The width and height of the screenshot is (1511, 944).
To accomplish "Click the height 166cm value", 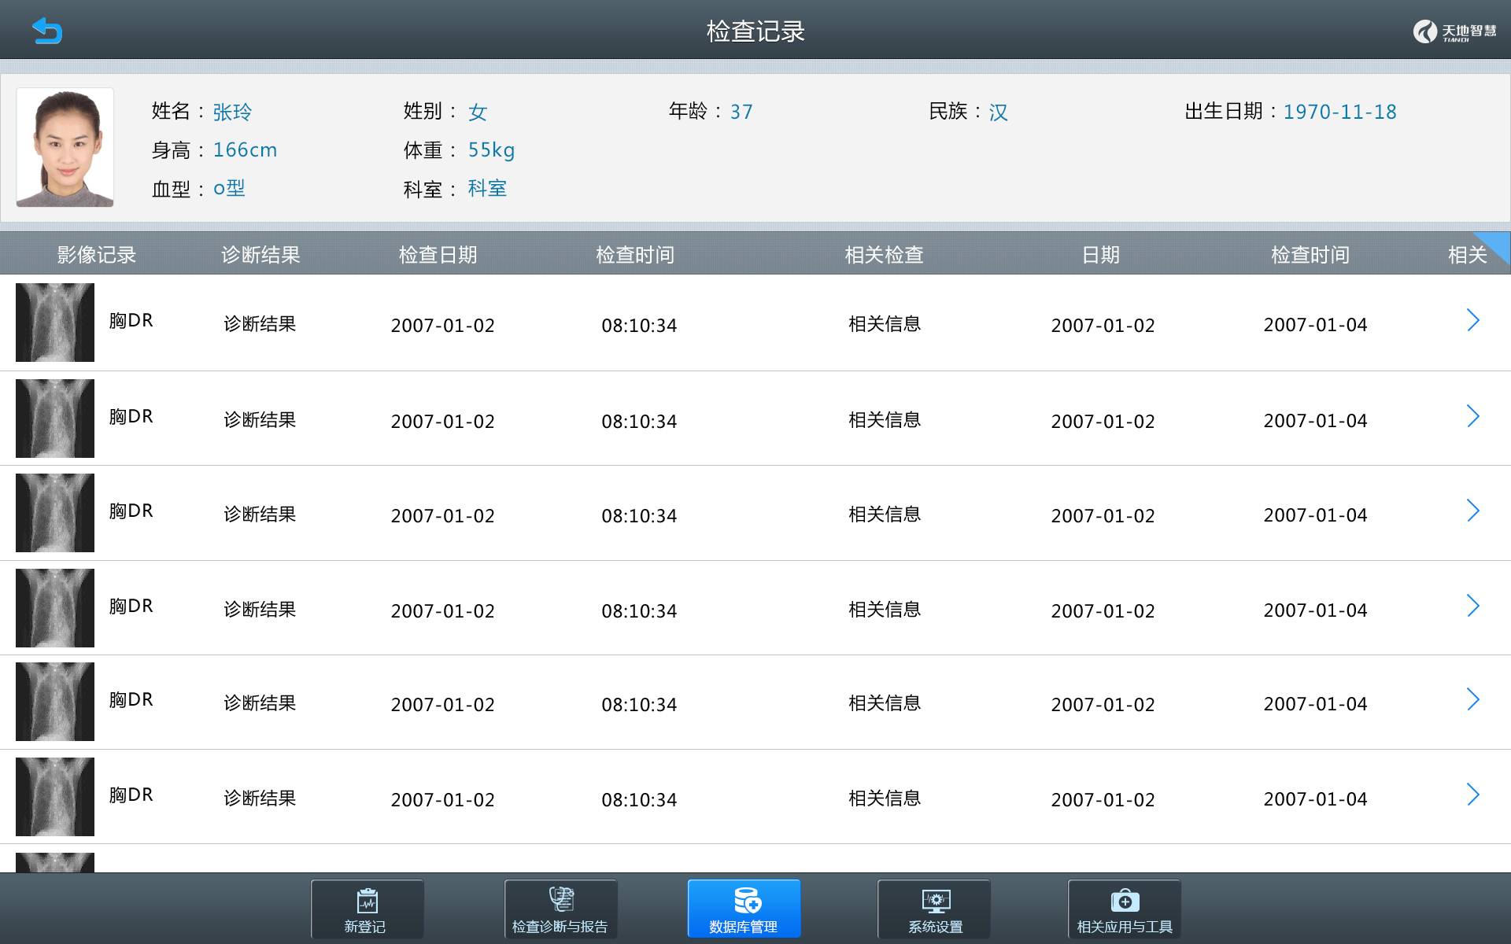I will coord(245,149).
